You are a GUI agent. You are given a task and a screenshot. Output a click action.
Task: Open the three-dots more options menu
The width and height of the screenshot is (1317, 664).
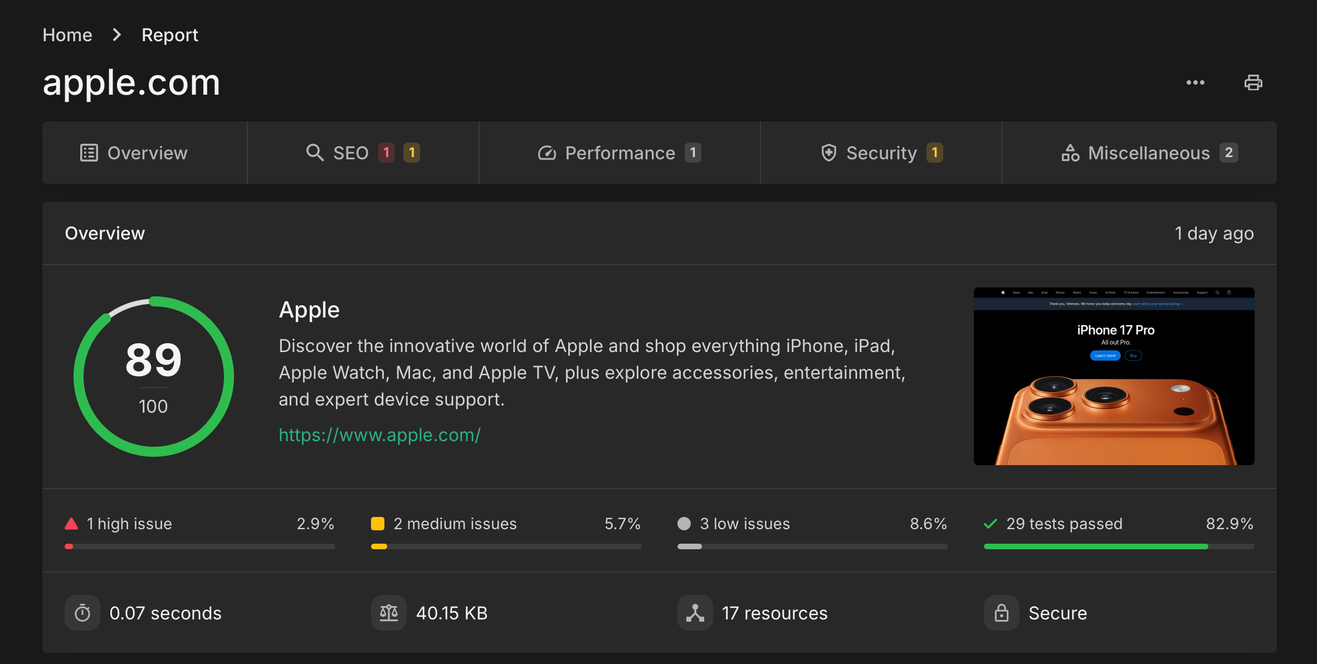[1195, 82]
